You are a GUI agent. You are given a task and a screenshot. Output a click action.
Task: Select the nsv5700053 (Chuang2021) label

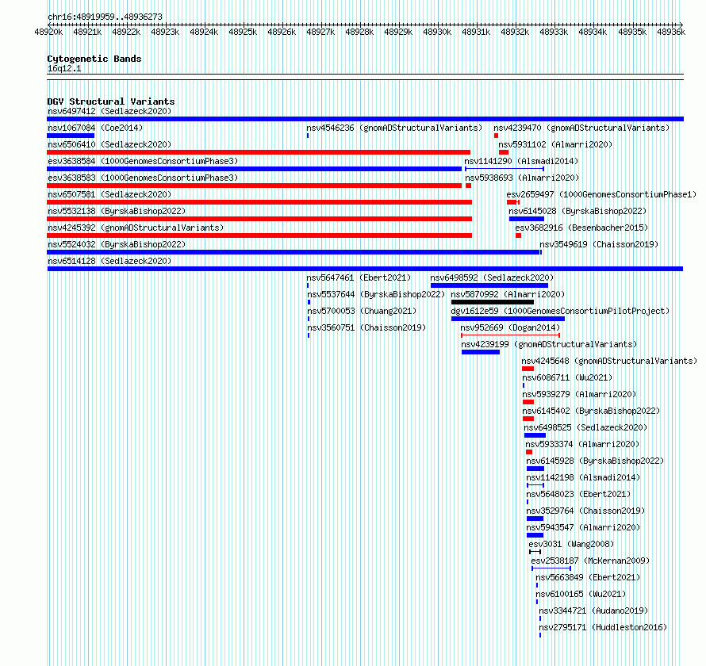362,311
